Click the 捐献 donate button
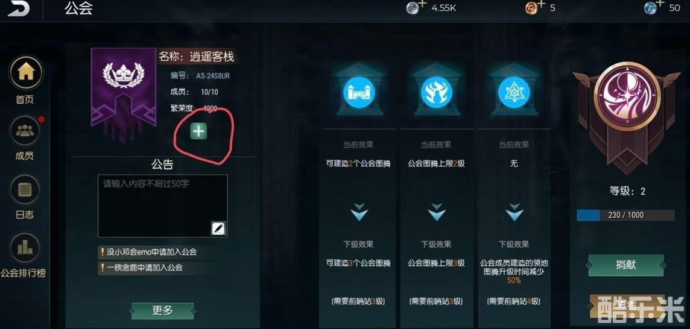The image size is (690, 329). click(x=625, y=265)
